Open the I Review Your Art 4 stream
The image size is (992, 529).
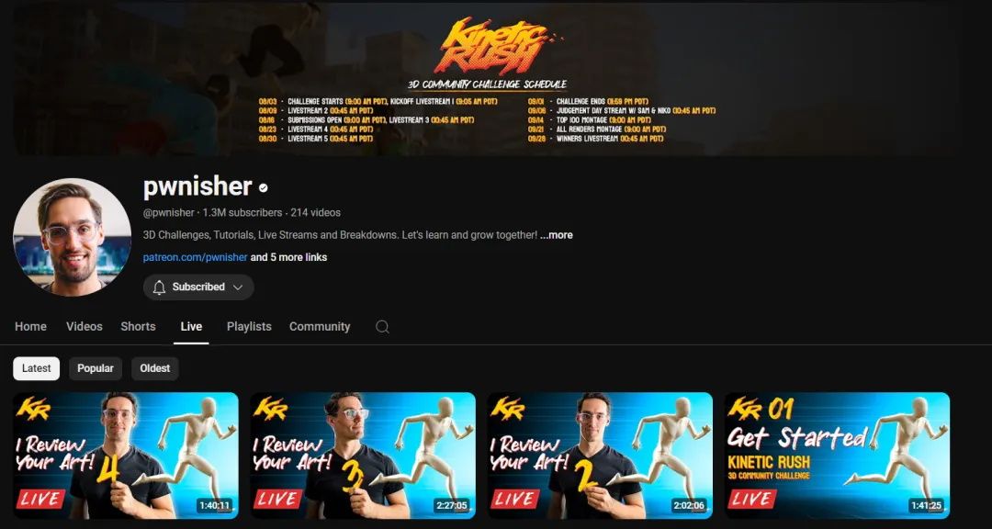tap(126, 456)
